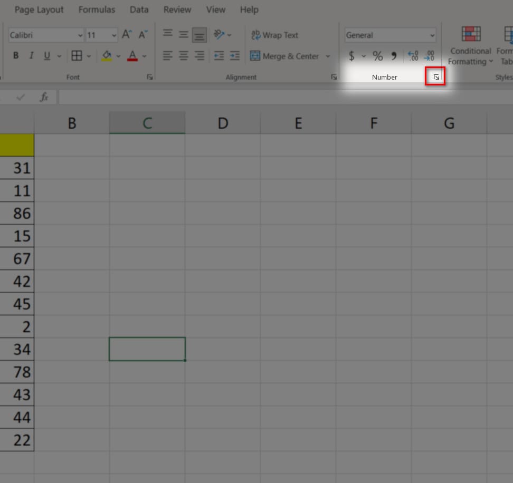
Task: Increase font size with the larger A
Action: 127,35
